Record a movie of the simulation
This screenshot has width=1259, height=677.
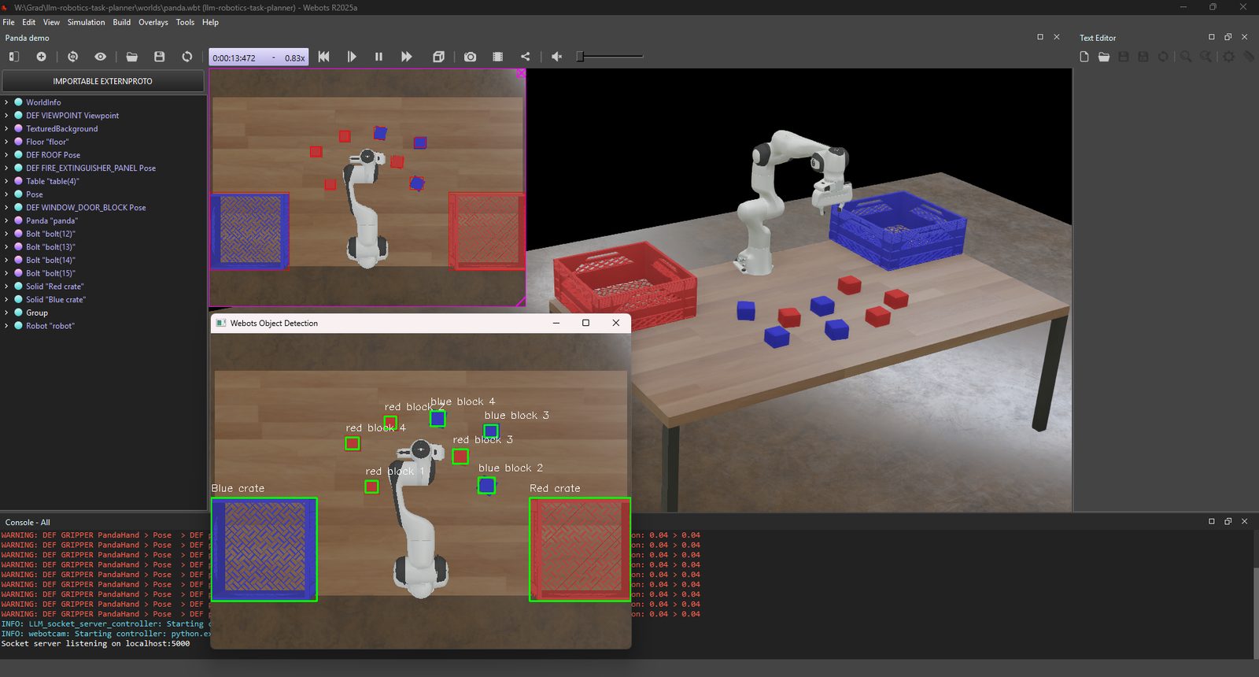(x=497, y=57)
